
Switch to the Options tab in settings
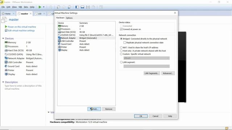click(x=69, y=18)
